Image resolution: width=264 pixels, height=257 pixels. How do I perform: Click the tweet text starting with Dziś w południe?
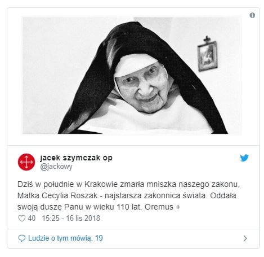(128, 195)
